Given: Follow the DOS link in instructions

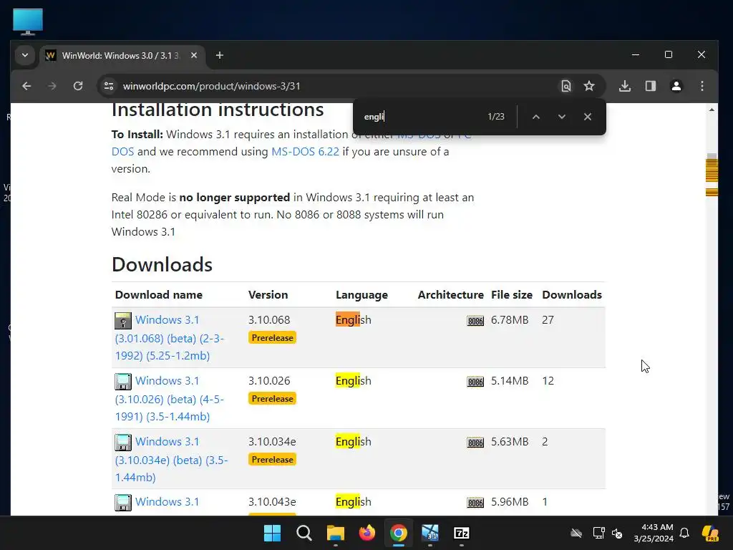Looking at the screenshot, I should (122, 152).
